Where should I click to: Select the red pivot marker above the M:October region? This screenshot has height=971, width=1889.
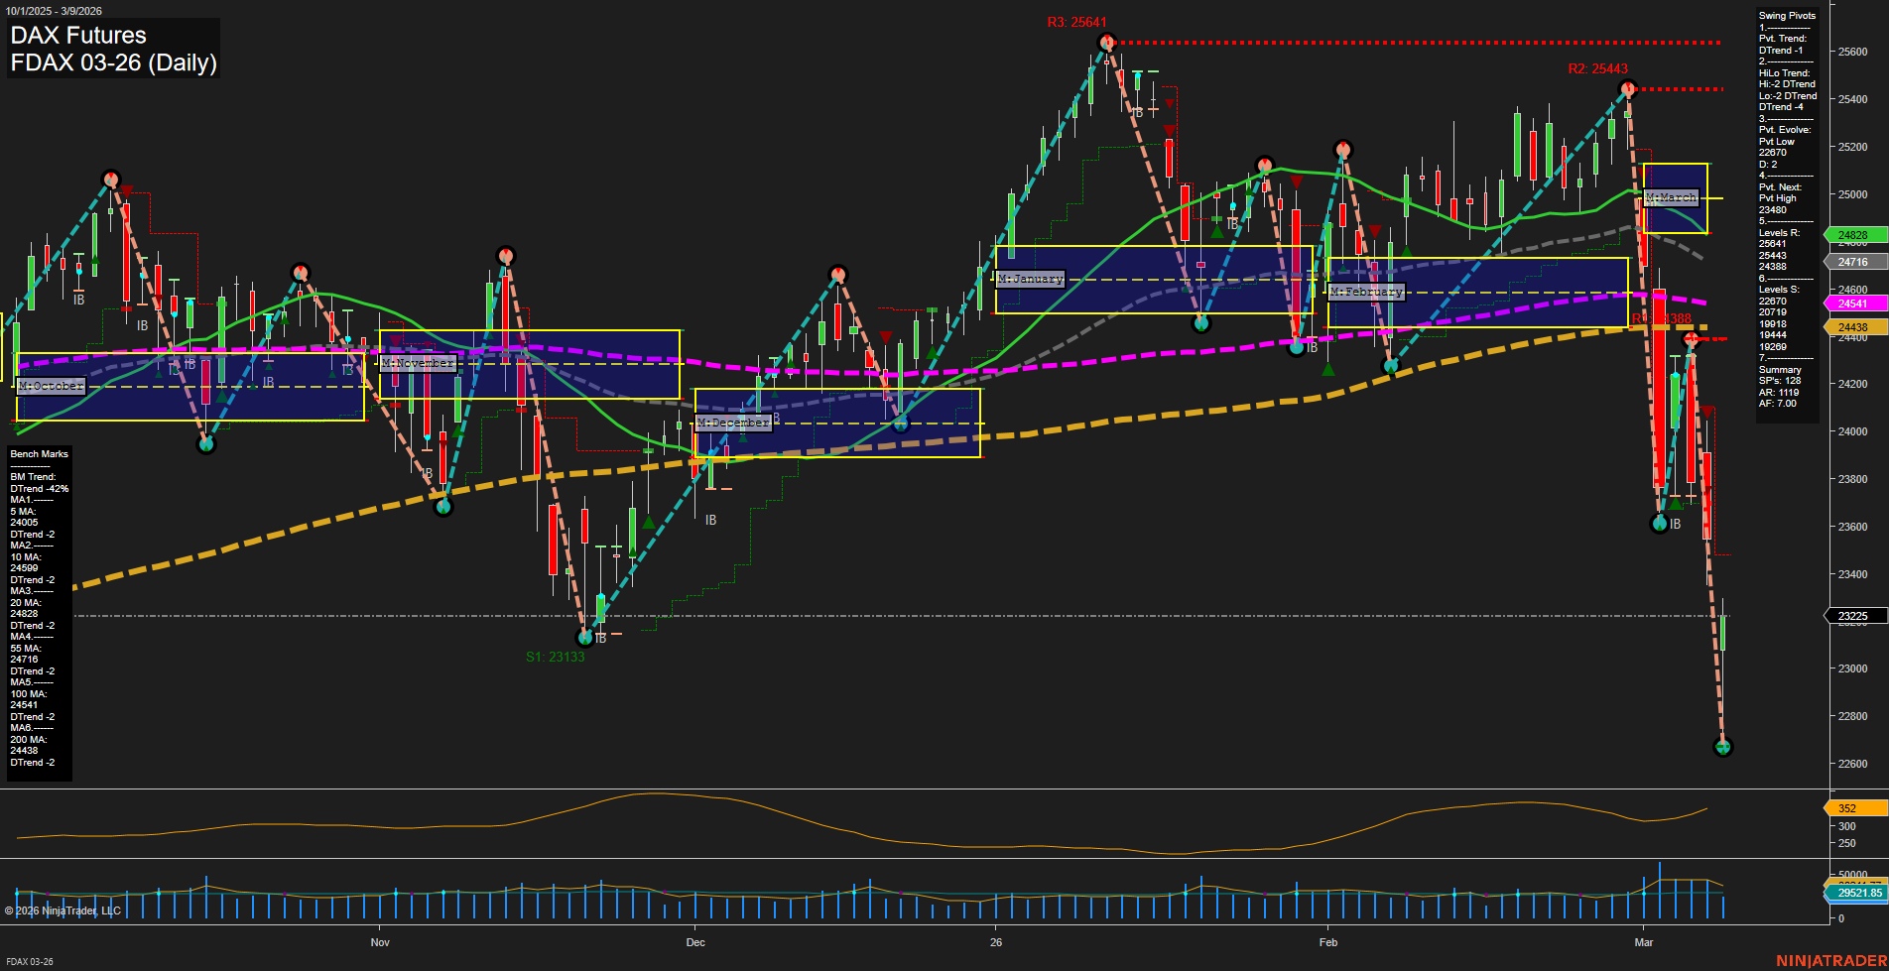coord(110,181)
